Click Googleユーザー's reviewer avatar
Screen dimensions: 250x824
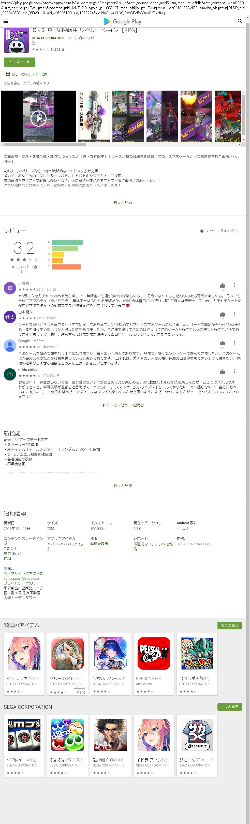(x=10, y=346)
